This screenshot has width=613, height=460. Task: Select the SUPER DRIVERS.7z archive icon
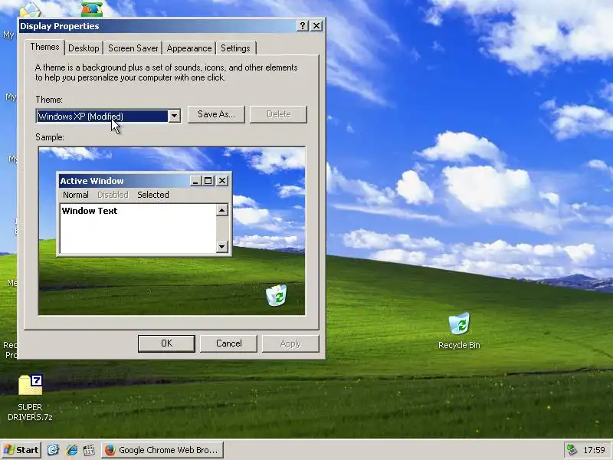(x=30, y=398)
